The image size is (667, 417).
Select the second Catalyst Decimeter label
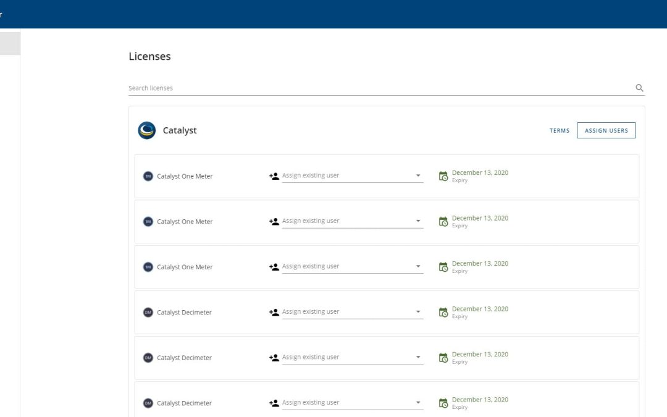184,358
